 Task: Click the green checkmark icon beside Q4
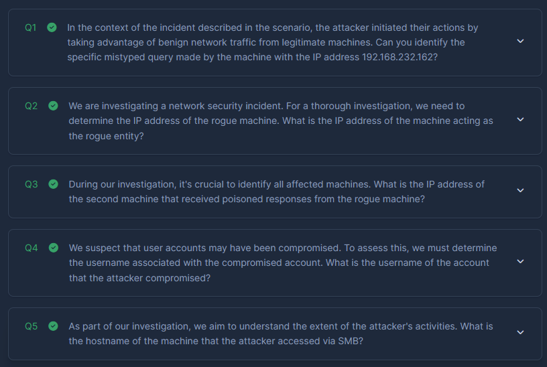coord(54,248)
